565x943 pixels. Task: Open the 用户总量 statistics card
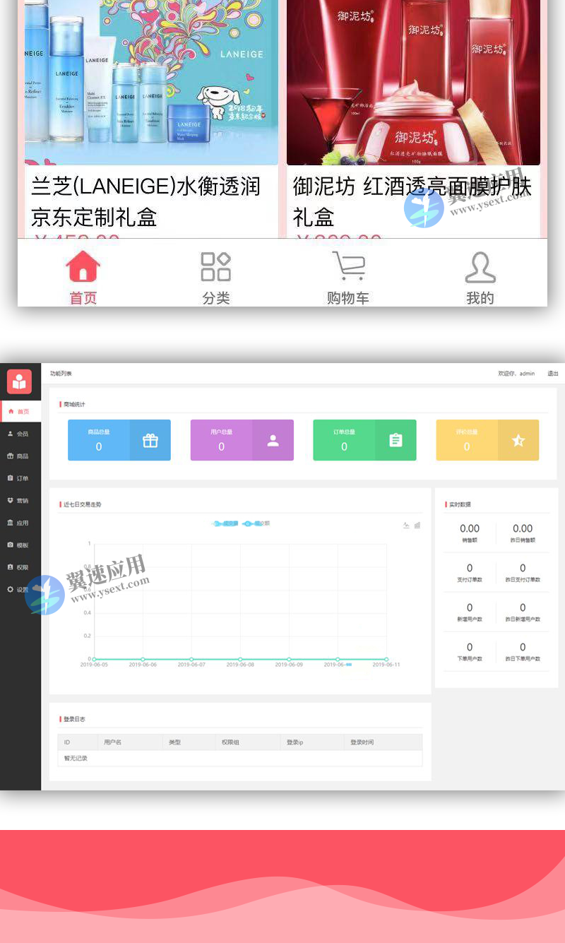pos(242,440)
